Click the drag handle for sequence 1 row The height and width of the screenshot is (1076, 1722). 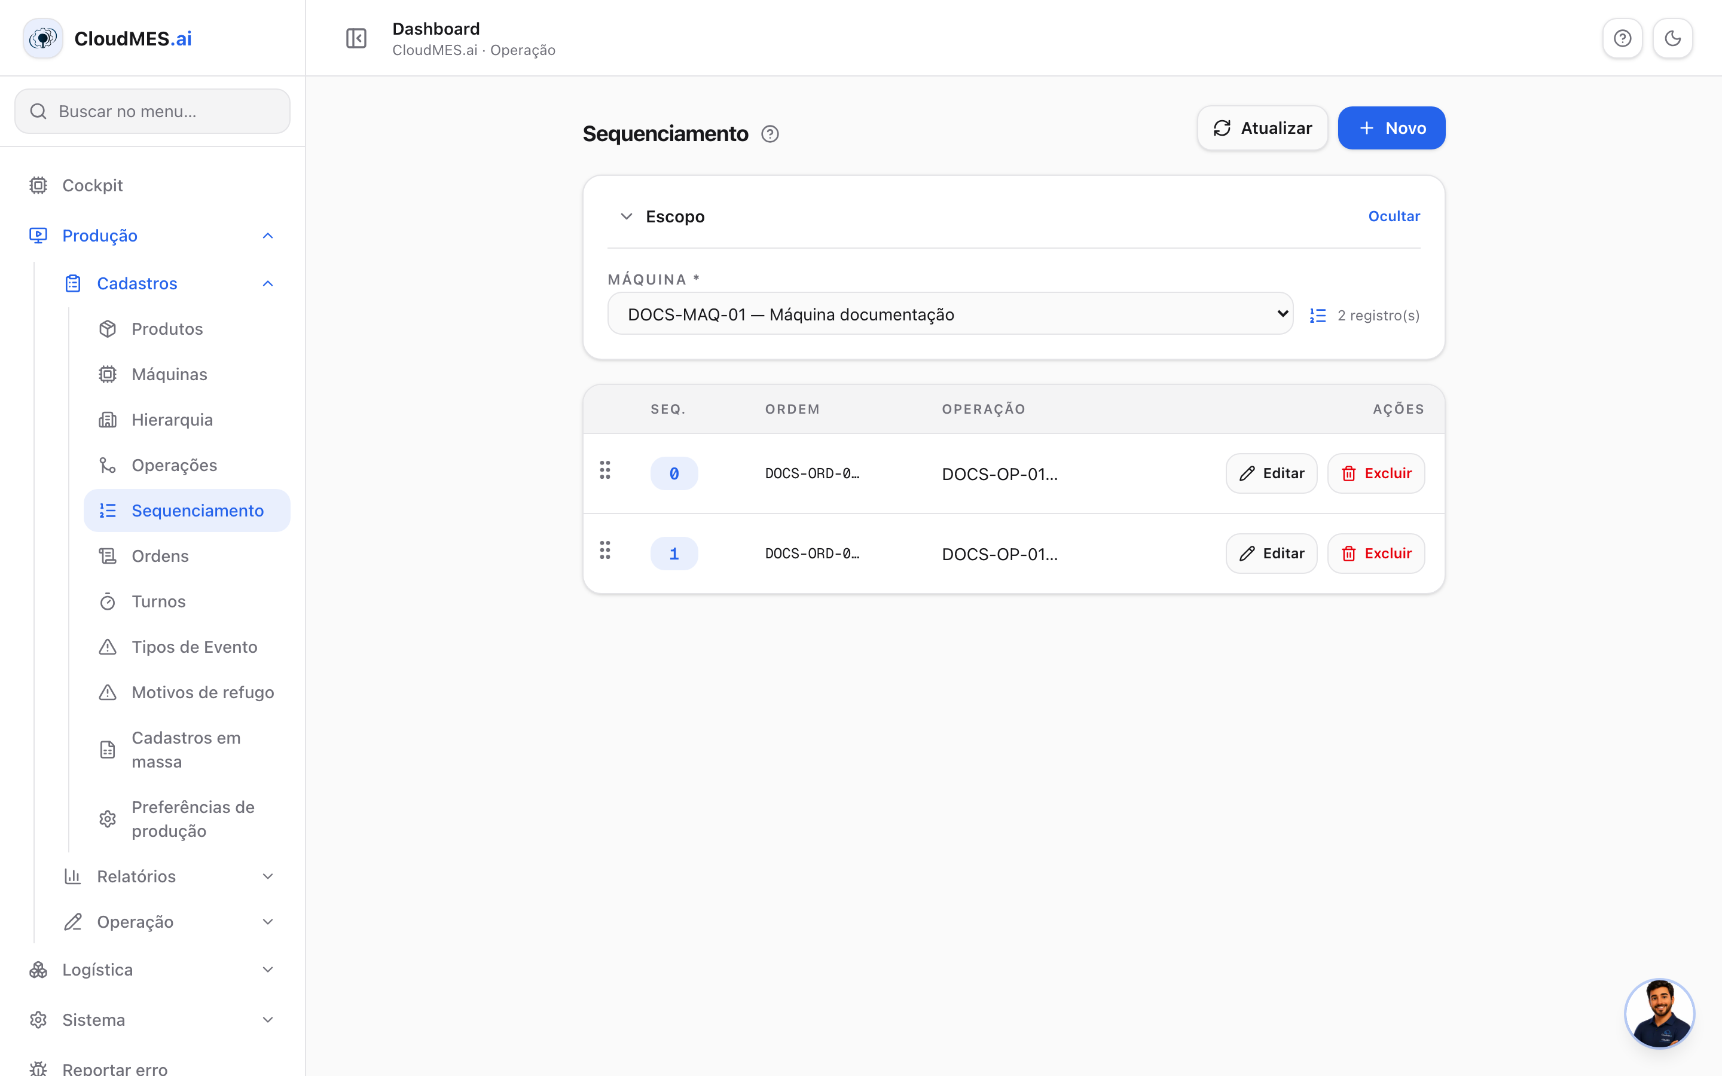[605, 550]
